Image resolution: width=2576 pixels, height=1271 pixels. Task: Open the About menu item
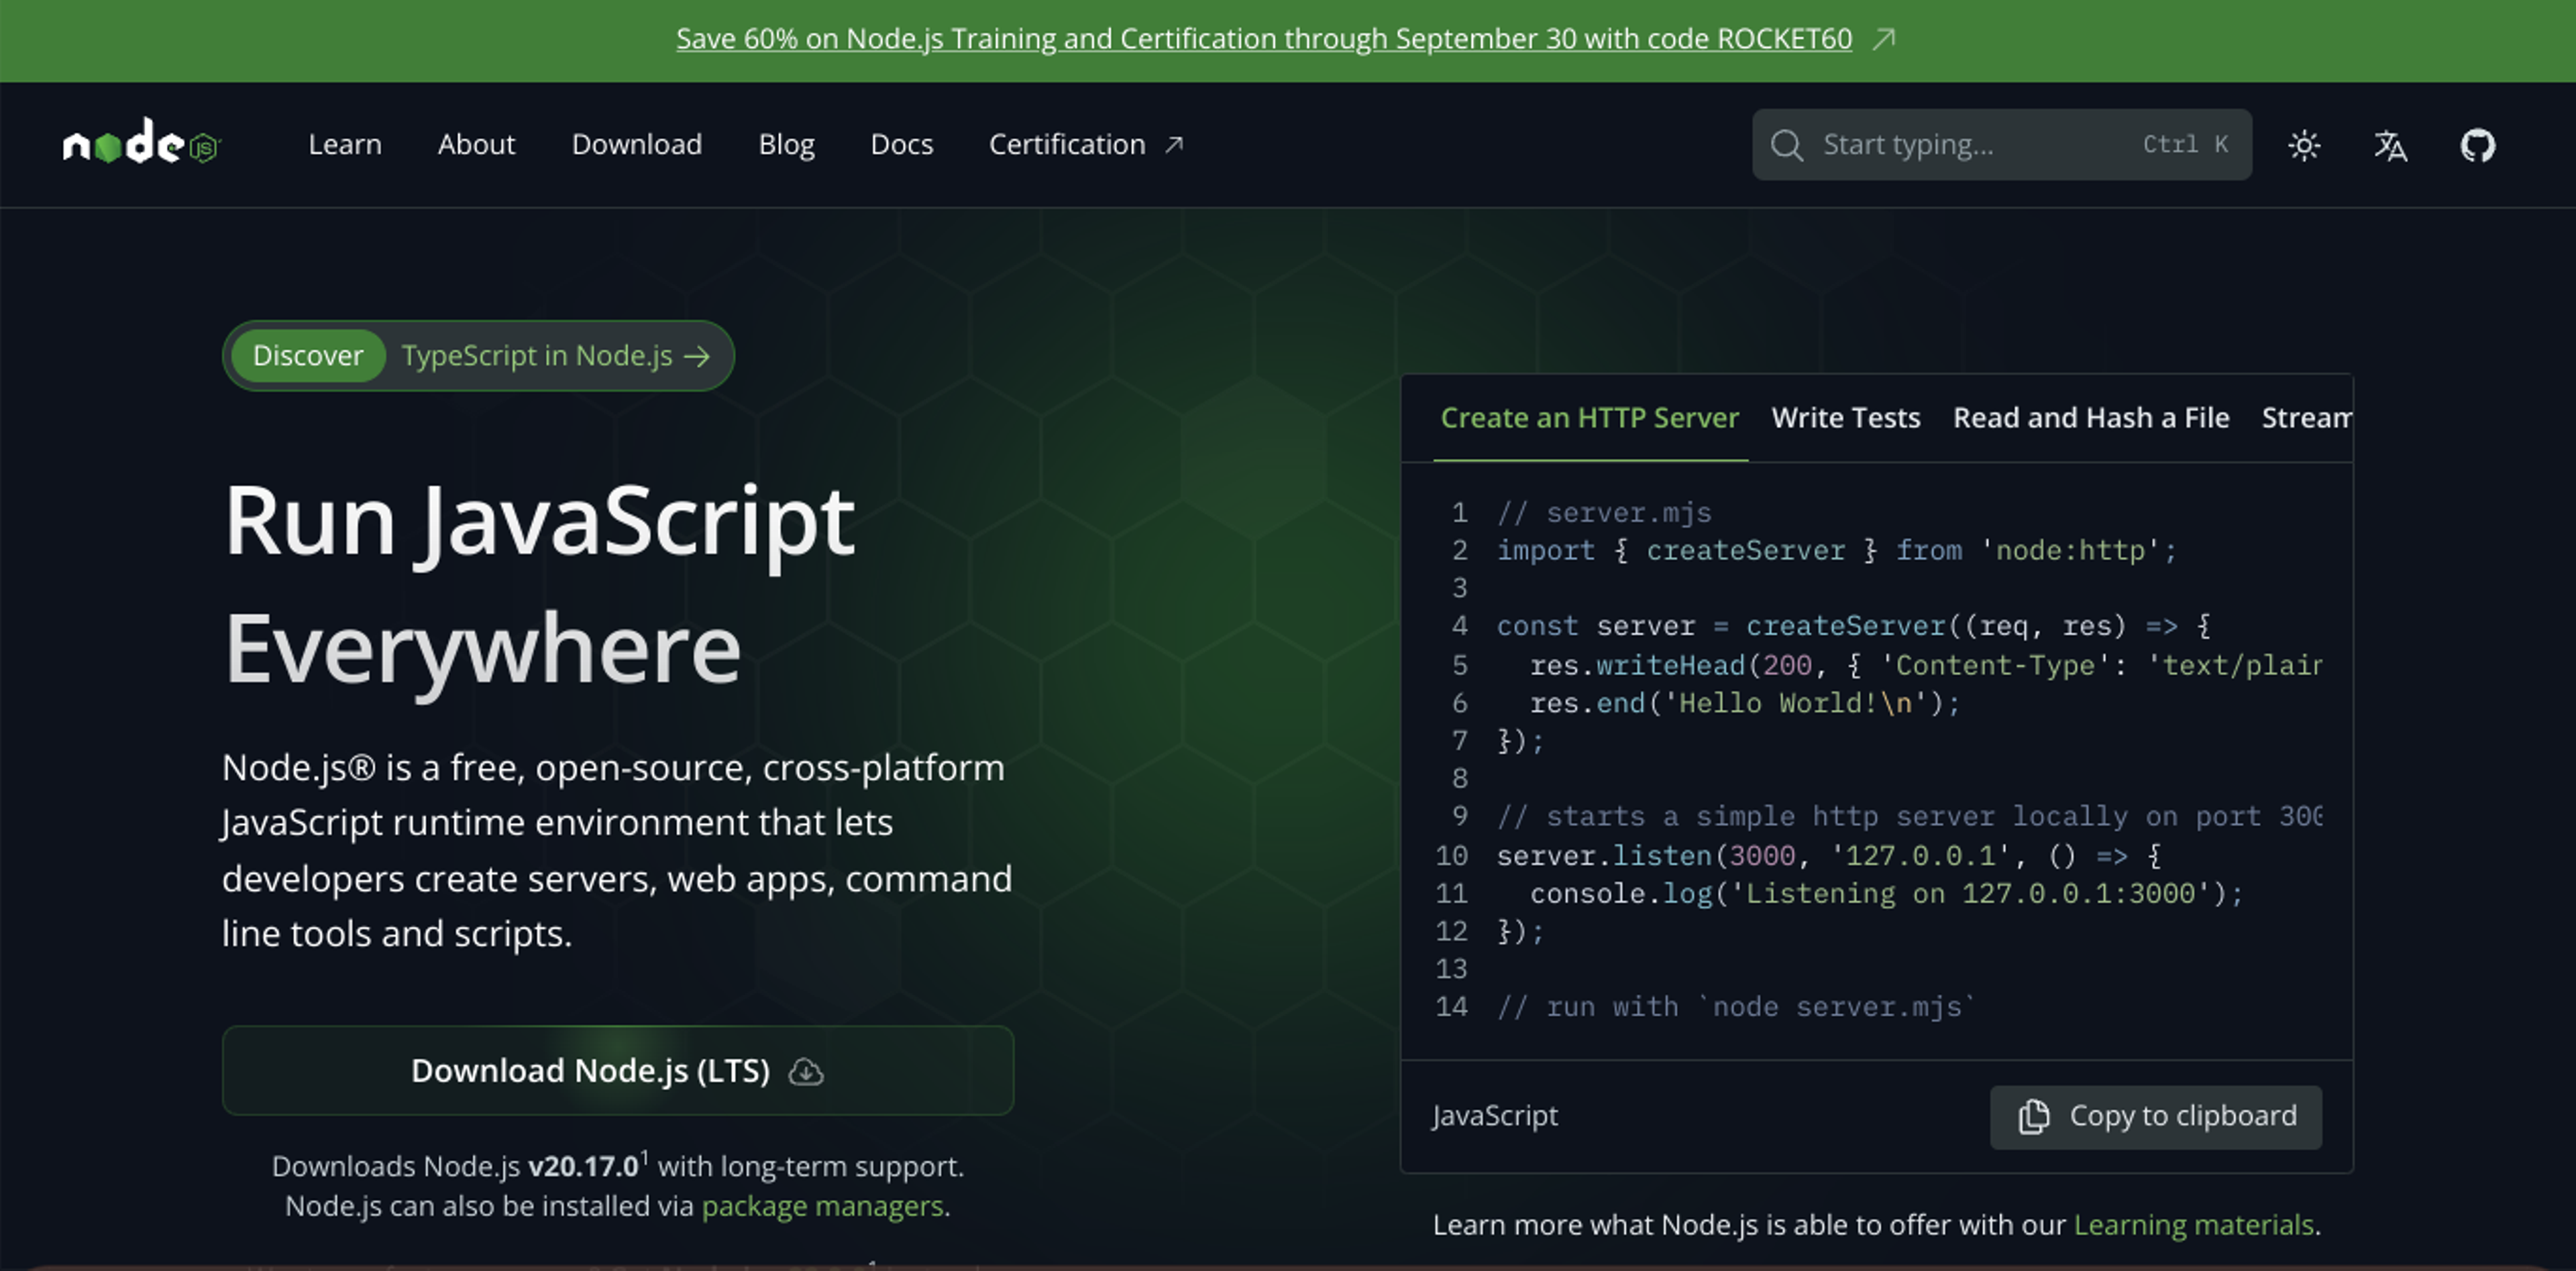click(x=476, y=145)
